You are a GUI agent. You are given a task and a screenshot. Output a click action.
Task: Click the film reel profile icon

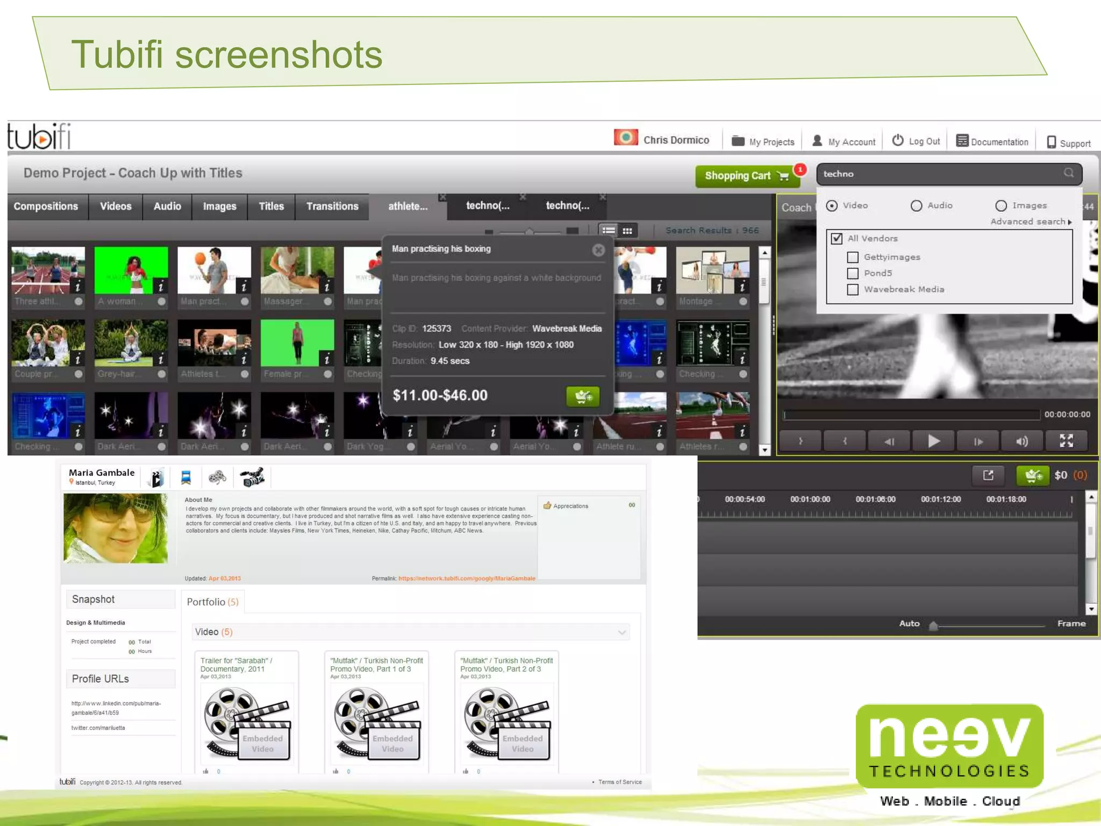[x=217, y=478]
